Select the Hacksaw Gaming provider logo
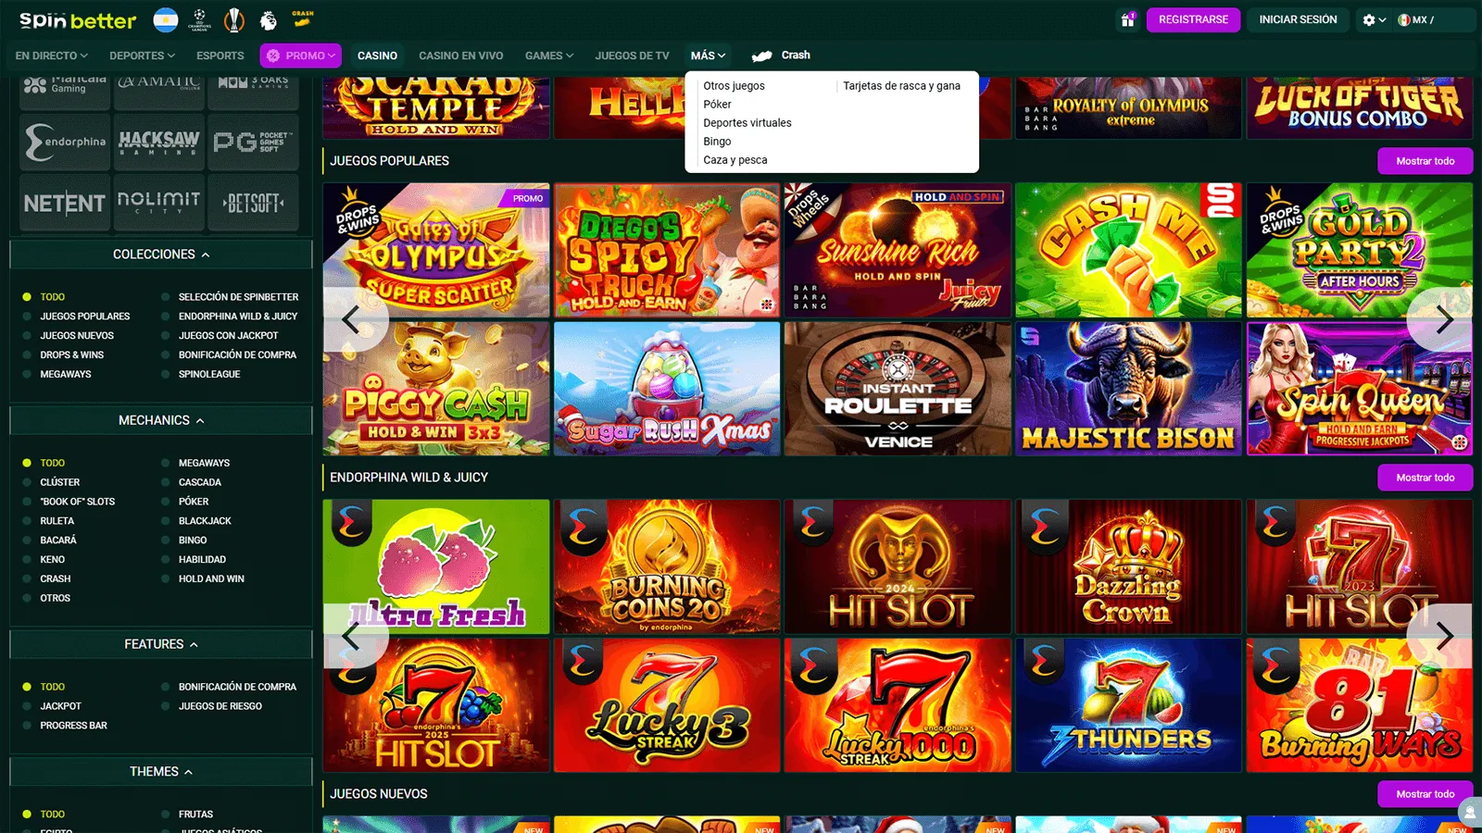The width and height of the screenshot is (1482, 833). pos(159,142)
